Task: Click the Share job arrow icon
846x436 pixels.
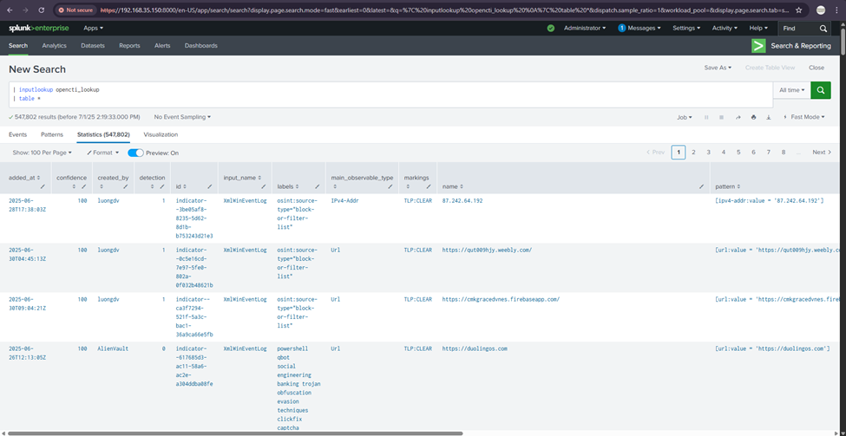Action: pyautogui.click(x=738, y=117)
